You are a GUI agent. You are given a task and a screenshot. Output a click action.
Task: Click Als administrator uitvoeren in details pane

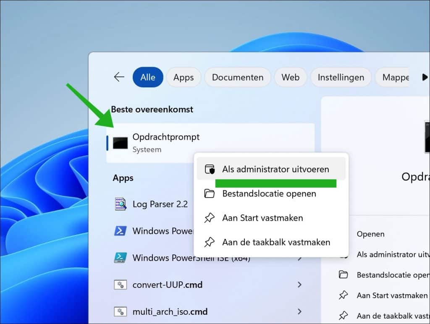[393, 255]
